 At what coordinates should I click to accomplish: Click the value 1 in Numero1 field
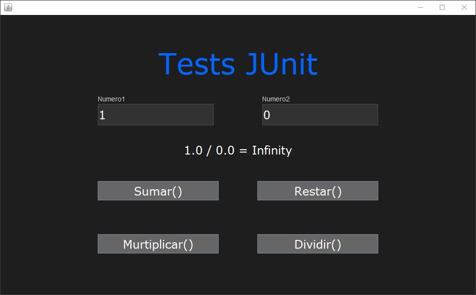pyautogui.click(x=102, y=115)
